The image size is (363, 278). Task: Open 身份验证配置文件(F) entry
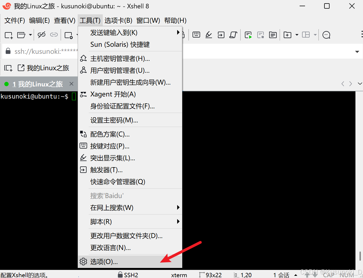[130, 106]
